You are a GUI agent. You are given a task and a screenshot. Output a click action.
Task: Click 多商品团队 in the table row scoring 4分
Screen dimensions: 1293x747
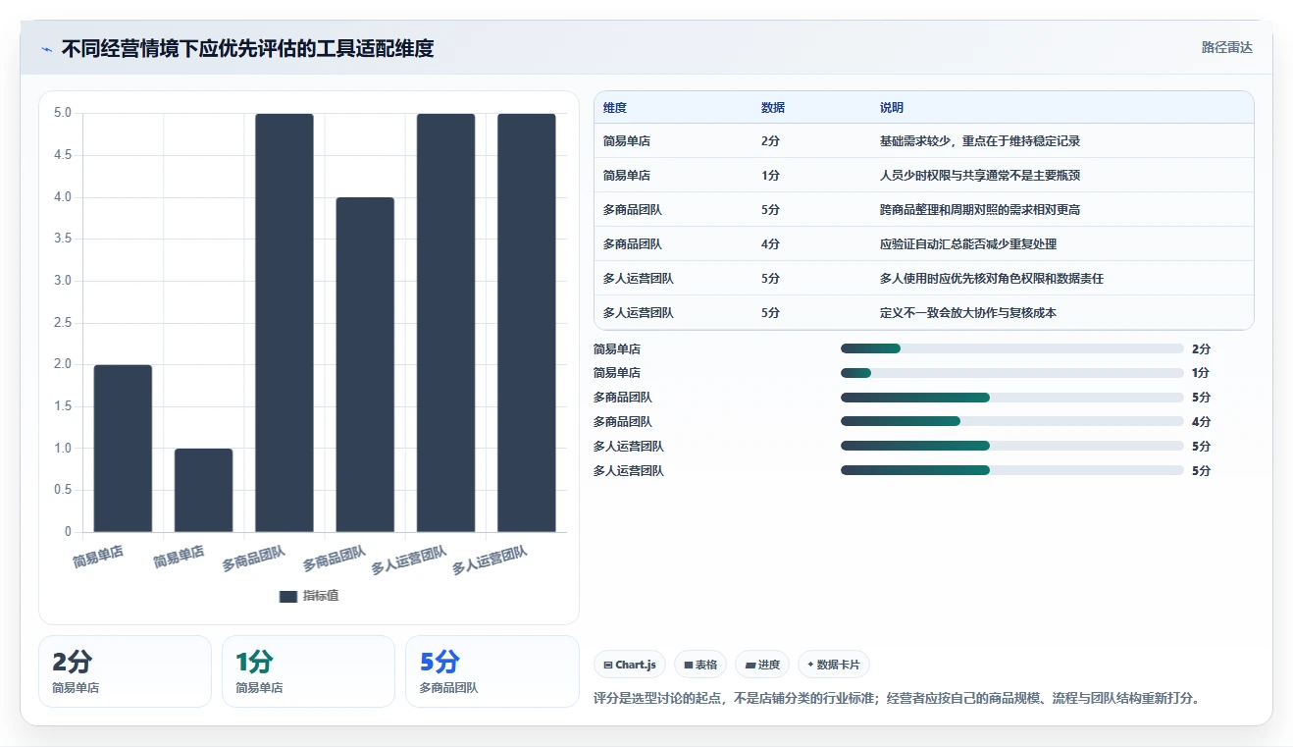coord(633,244)
